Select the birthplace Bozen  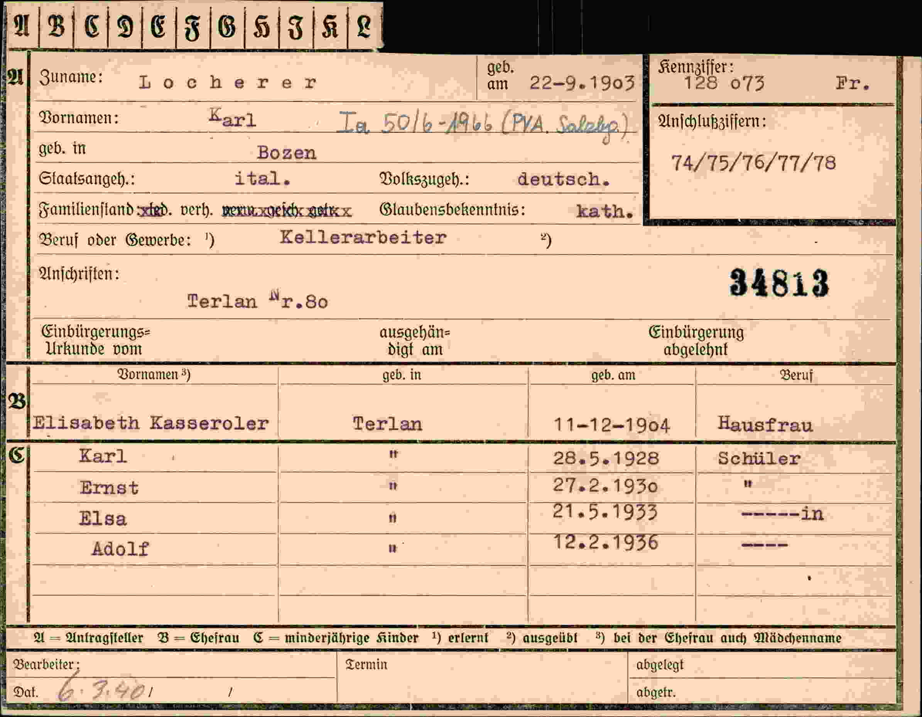[286, 153]
